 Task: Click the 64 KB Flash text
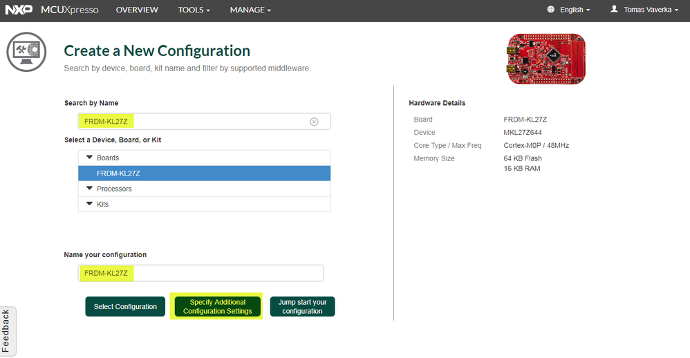[x=523, y=158]
